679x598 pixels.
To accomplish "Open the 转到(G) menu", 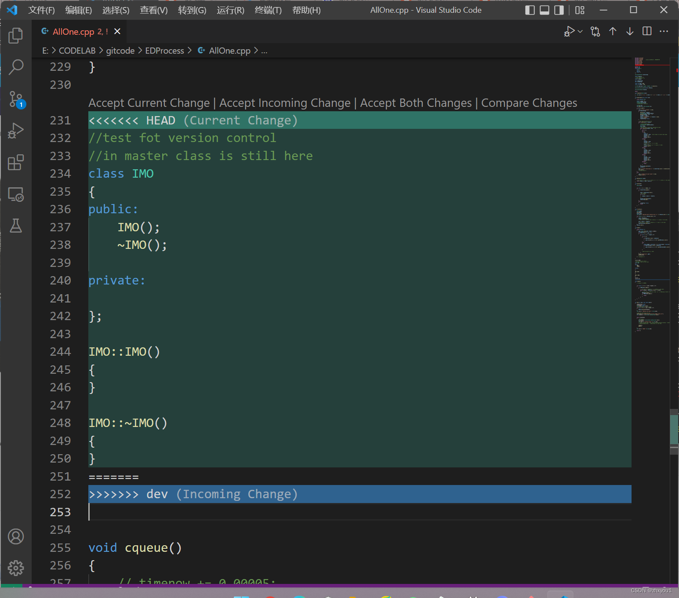I will point(192,10).
